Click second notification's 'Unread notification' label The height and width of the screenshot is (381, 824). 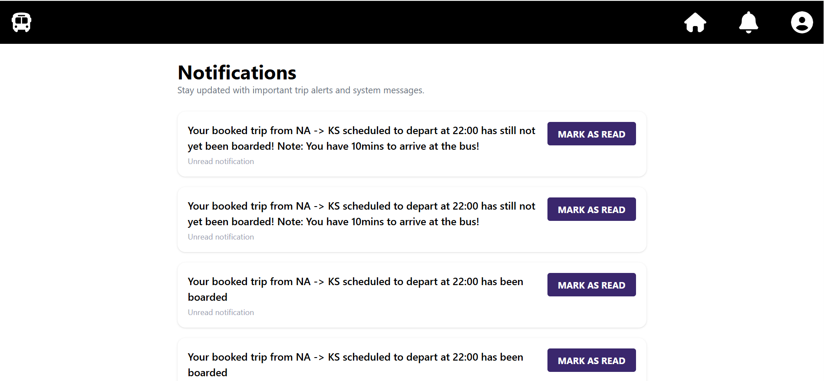point(221,237)
